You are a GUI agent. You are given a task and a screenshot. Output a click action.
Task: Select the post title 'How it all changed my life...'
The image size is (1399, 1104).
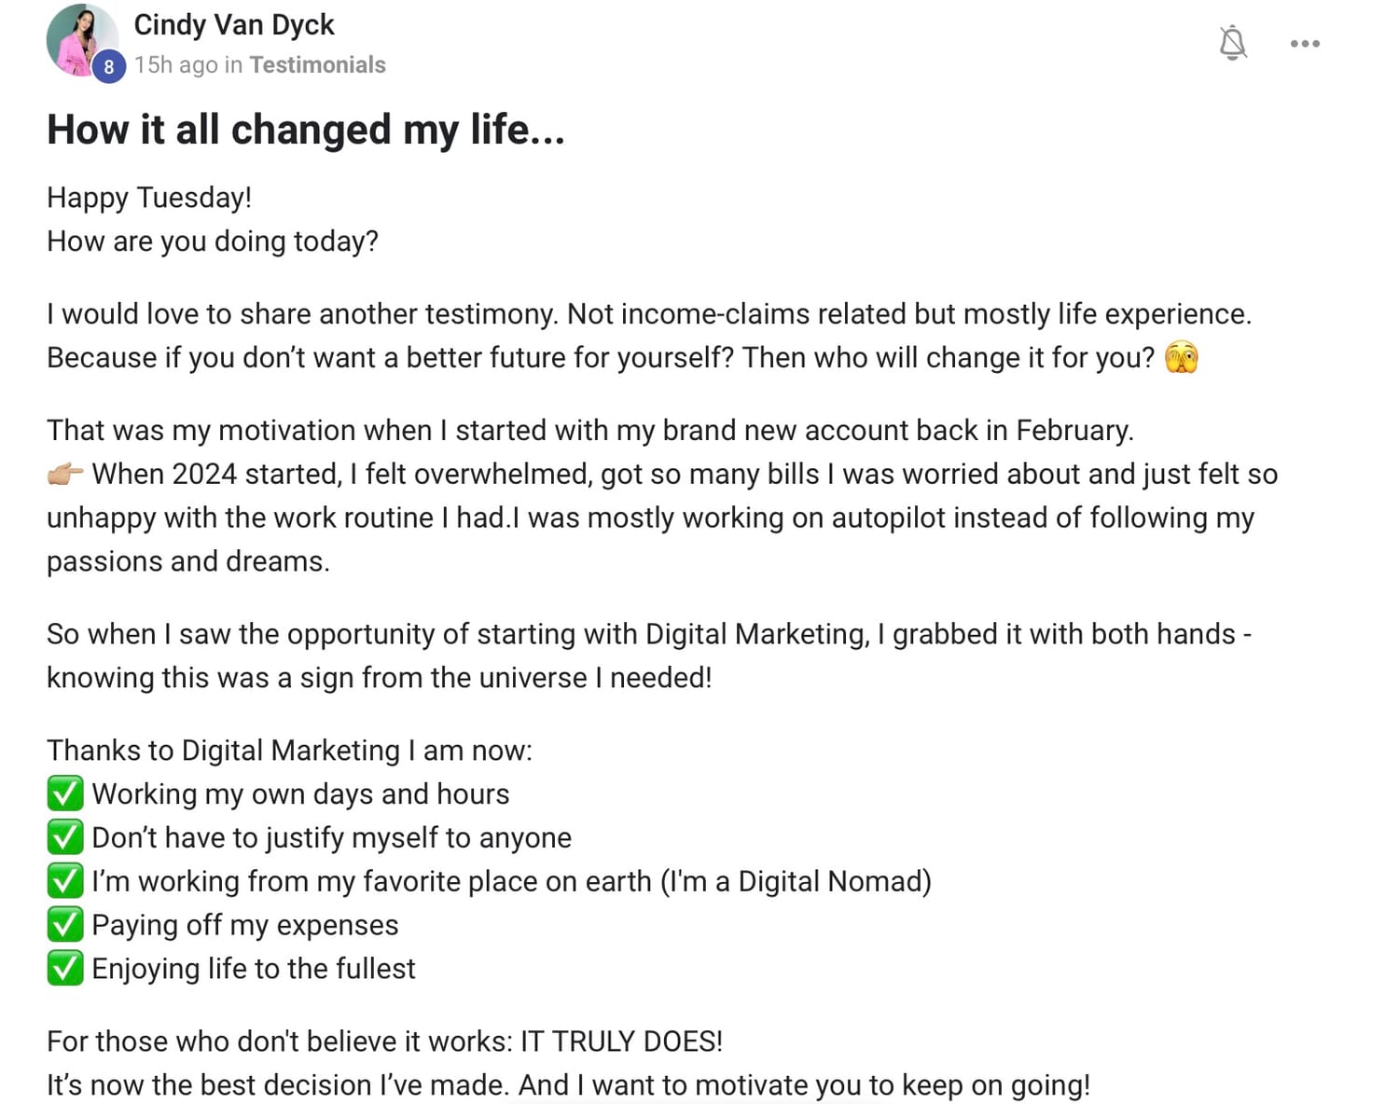pos(306,130)
